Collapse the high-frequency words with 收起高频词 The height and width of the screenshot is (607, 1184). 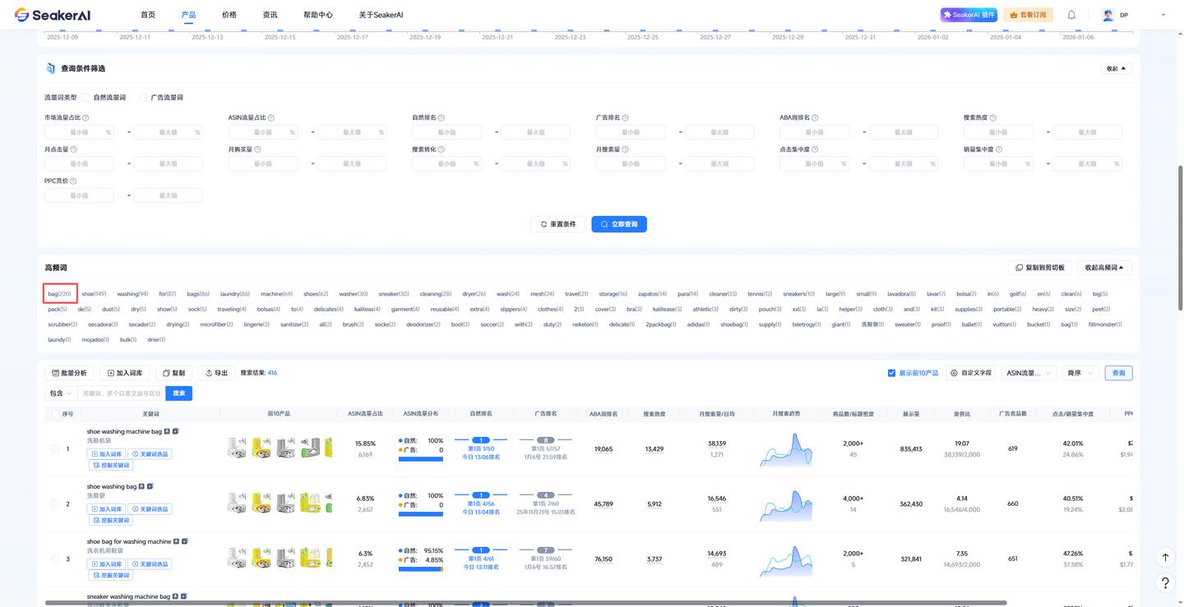pyautogui.click(x=1104, y=268)
